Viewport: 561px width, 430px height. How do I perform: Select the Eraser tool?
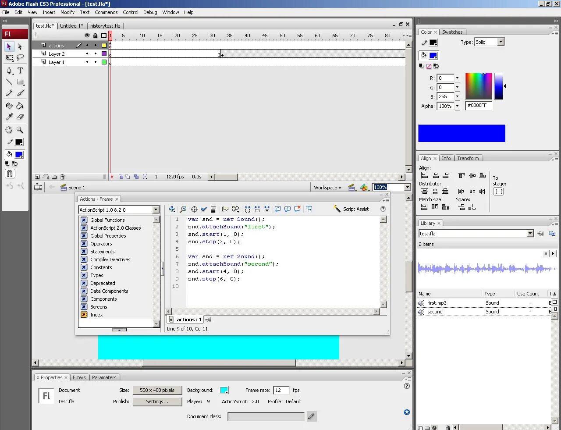click(x=20, y=117)
